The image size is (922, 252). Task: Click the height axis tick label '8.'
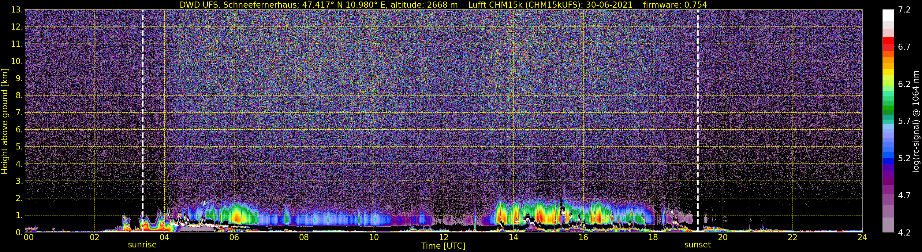click(19, 96)
